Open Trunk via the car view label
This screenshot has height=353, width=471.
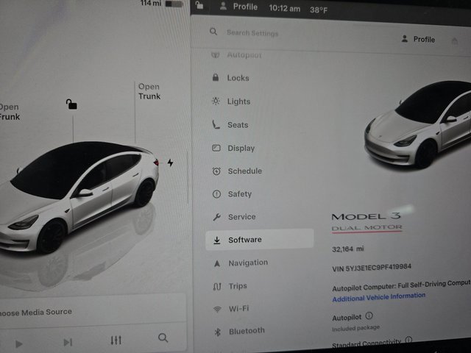(x=149, y=91)
